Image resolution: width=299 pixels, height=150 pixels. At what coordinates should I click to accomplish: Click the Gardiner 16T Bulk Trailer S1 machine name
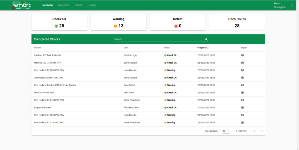pos(48,55)
